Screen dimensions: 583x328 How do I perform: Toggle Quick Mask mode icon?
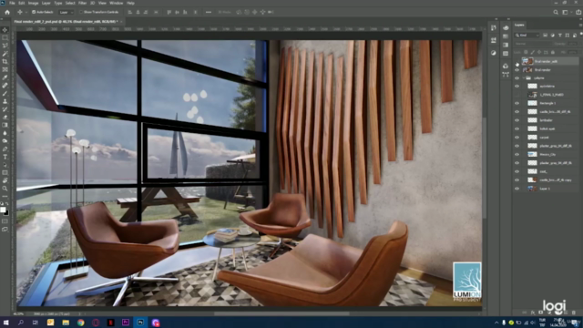(5, 221)
